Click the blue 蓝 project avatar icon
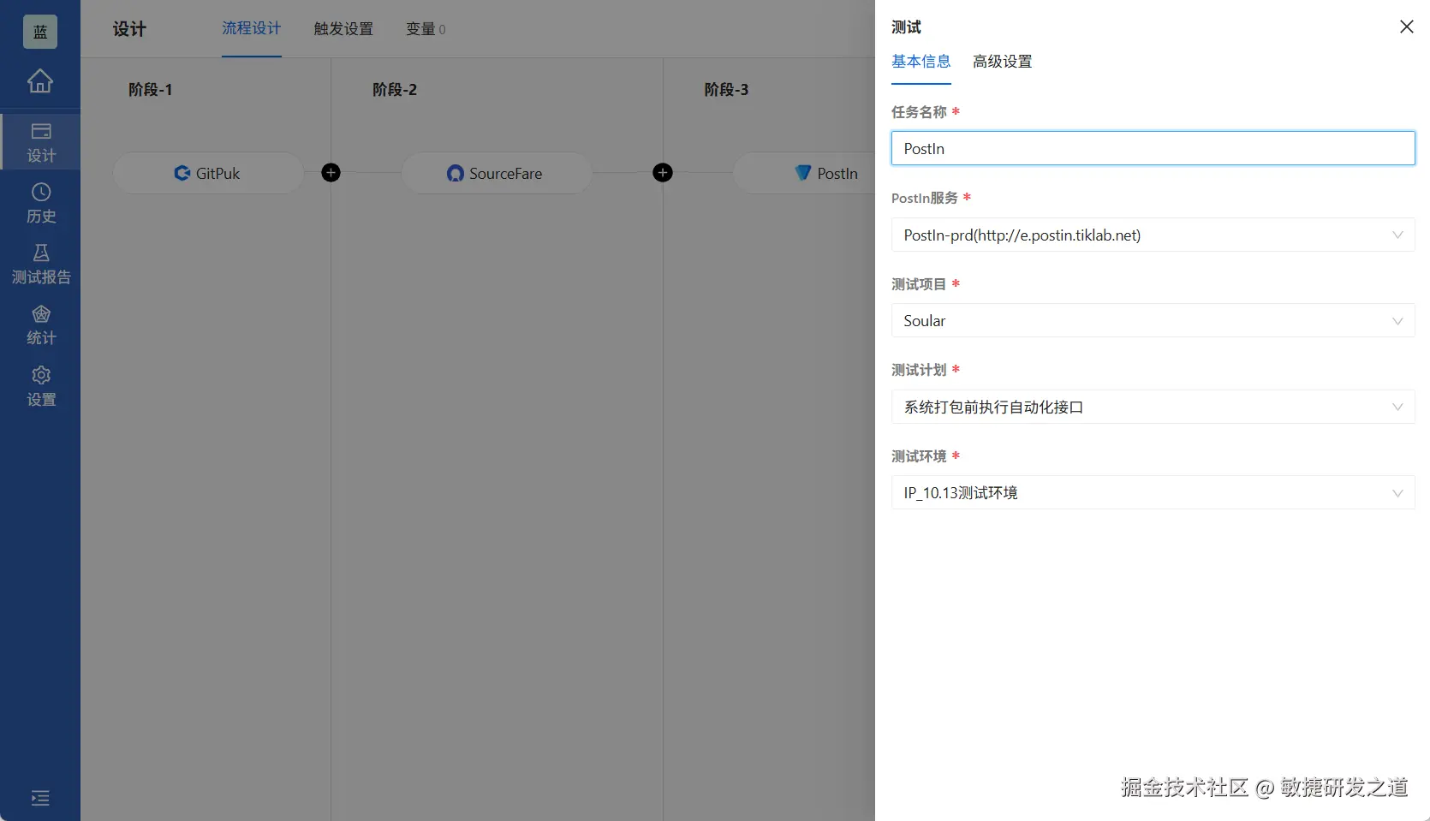 pos(40,32)
